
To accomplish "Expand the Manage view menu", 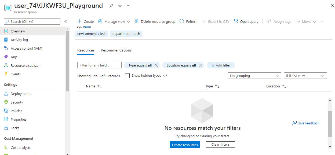I will [x=114, y=21].
